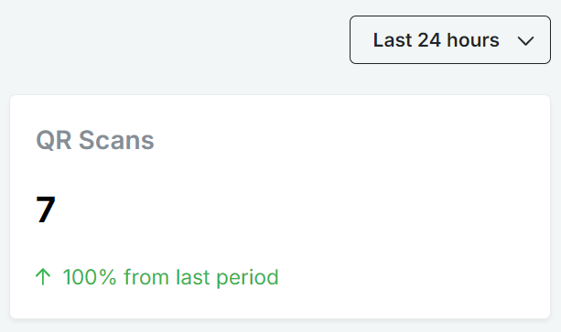Expand time period selector via its down chevron
Screen dimensions: 561x332
(525, 41)
